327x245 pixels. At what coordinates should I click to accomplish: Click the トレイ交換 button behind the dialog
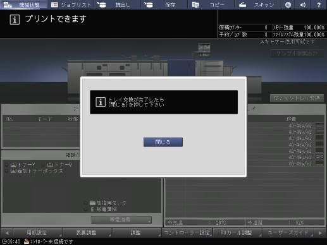pyautogui.click(x=297, y=98)
